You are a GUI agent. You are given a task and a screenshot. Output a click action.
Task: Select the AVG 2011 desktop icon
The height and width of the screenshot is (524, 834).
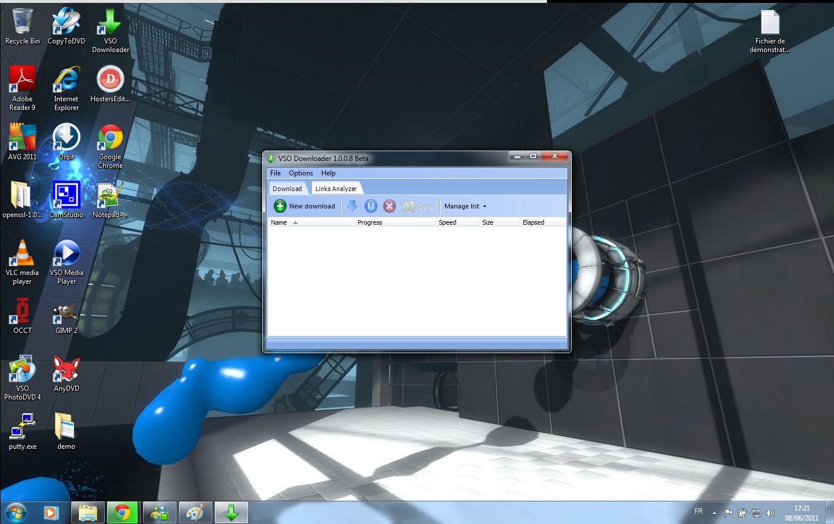(23, 142)
